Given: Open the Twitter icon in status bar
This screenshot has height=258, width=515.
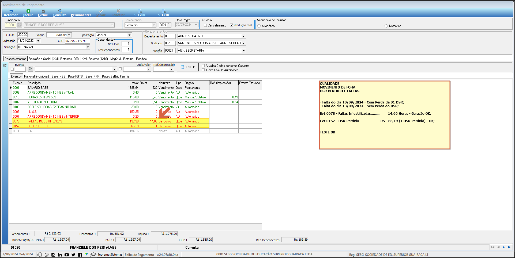Looking at the screenshot, I should point(73,255).
